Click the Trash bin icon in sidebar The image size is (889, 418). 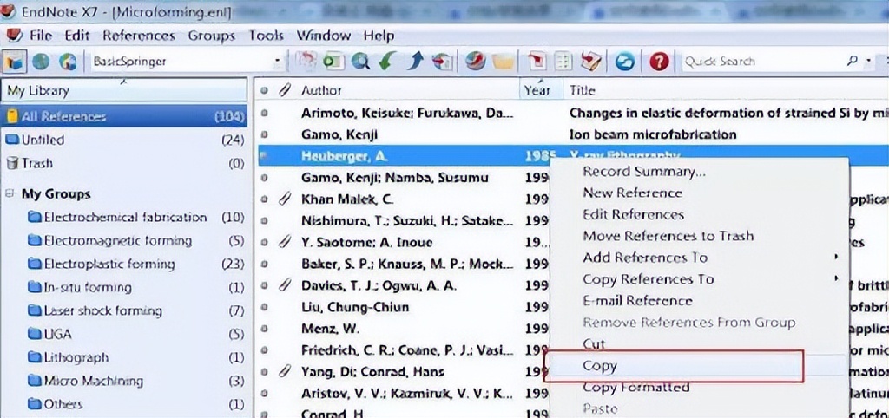tap(12, 163)
